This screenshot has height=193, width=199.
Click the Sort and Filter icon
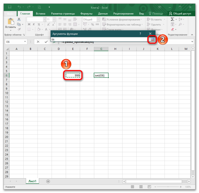pyautogui.click(x=180, y=19)
